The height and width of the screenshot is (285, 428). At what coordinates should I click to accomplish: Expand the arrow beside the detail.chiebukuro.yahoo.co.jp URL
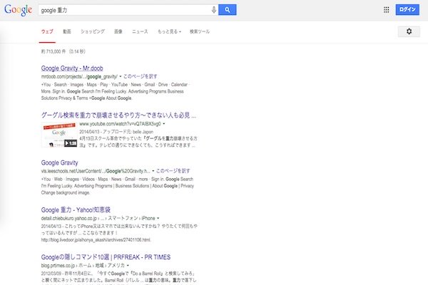[x=158, y=218]
